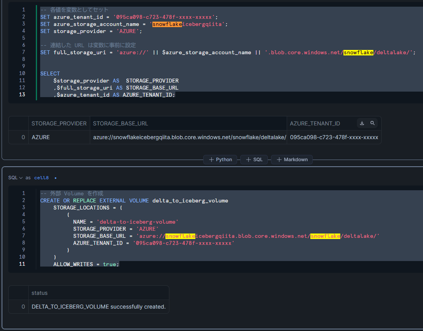Select the status column header
This screenshot has height=331, width=423.
[99, 293]
